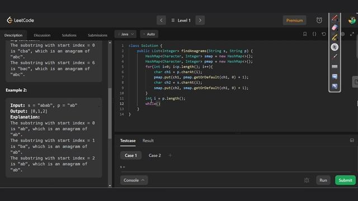Click the 'class Solution {' line

pyautogui.click(x=145, y=46)
